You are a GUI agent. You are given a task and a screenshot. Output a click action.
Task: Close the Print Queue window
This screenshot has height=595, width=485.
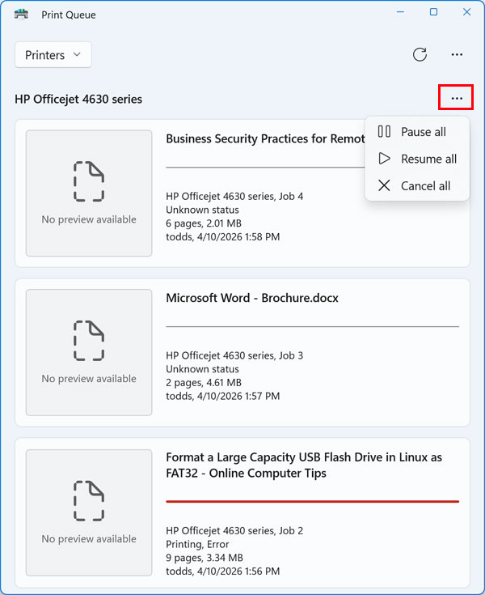(x=467, y=12)
